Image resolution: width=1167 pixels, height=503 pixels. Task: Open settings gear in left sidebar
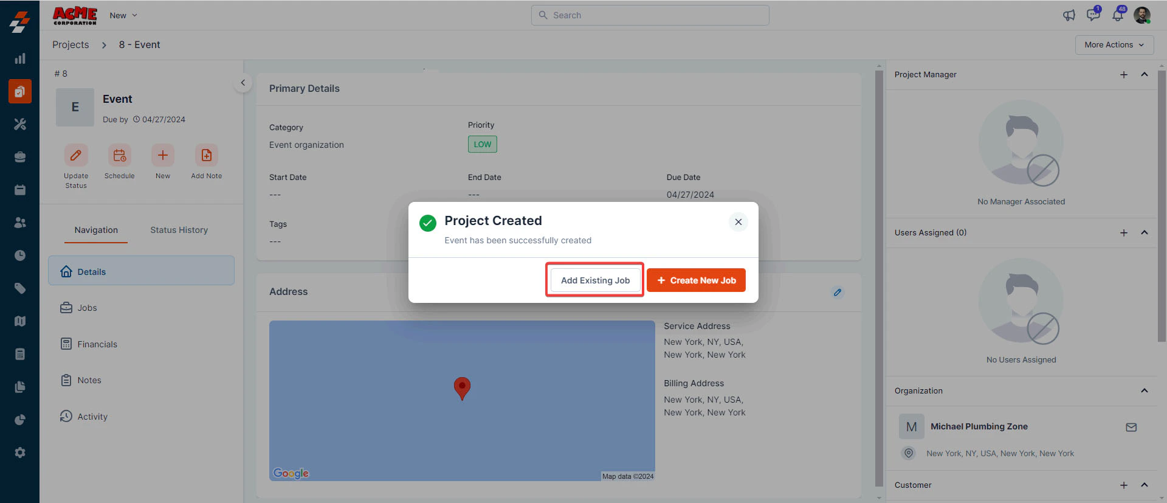pyautogui.click(x=20, y=453)
